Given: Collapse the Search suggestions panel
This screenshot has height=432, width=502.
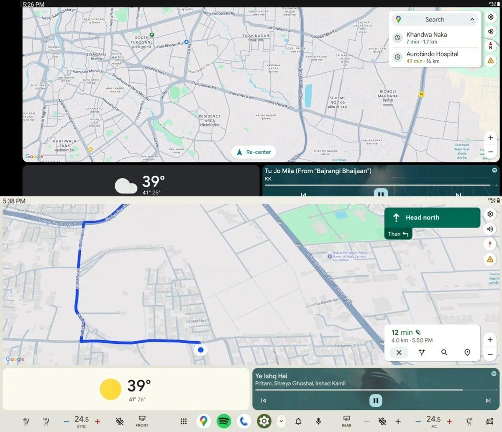Looking at the screenshot, I should (472, 19).
